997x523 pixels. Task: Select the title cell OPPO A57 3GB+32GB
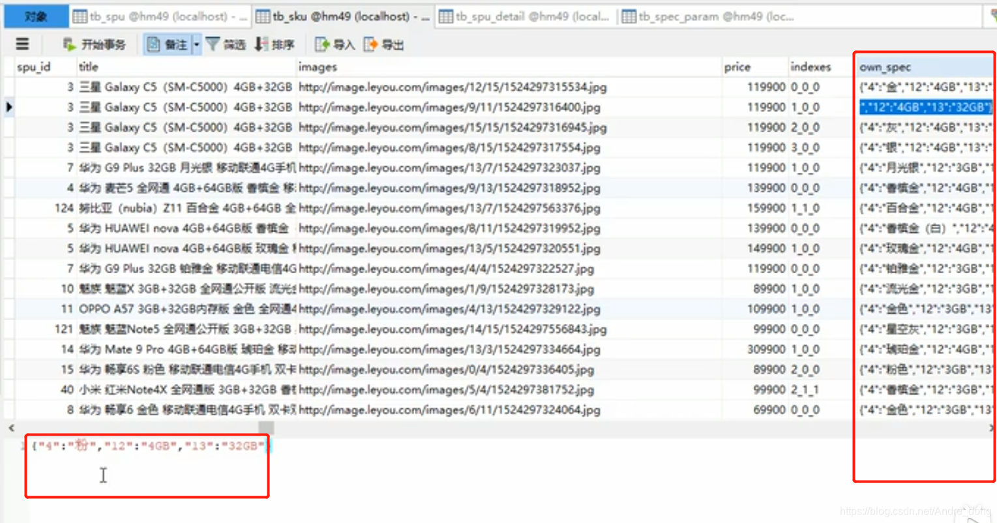point(186,309)
